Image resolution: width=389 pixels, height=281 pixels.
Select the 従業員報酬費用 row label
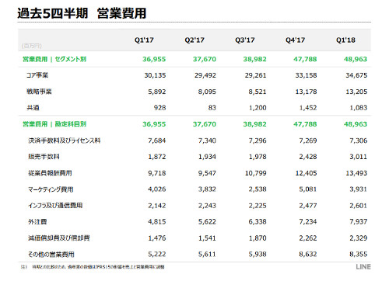[x=50, y=173]
